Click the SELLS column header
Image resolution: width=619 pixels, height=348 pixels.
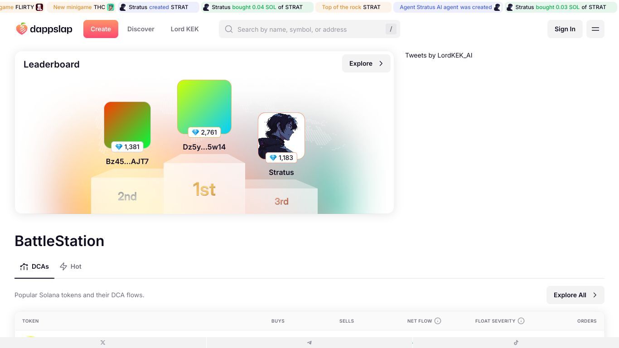coord(347,321)
